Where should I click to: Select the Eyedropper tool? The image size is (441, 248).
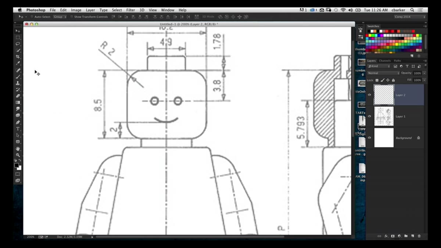18,63
